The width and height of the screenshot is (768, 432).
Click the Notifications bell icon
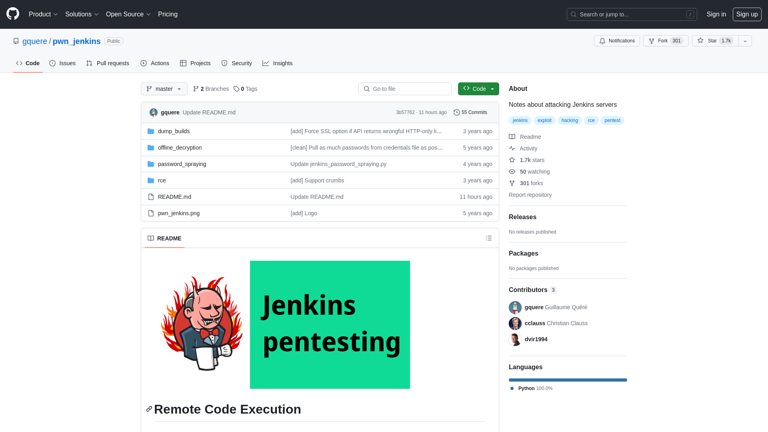(602, 41)
